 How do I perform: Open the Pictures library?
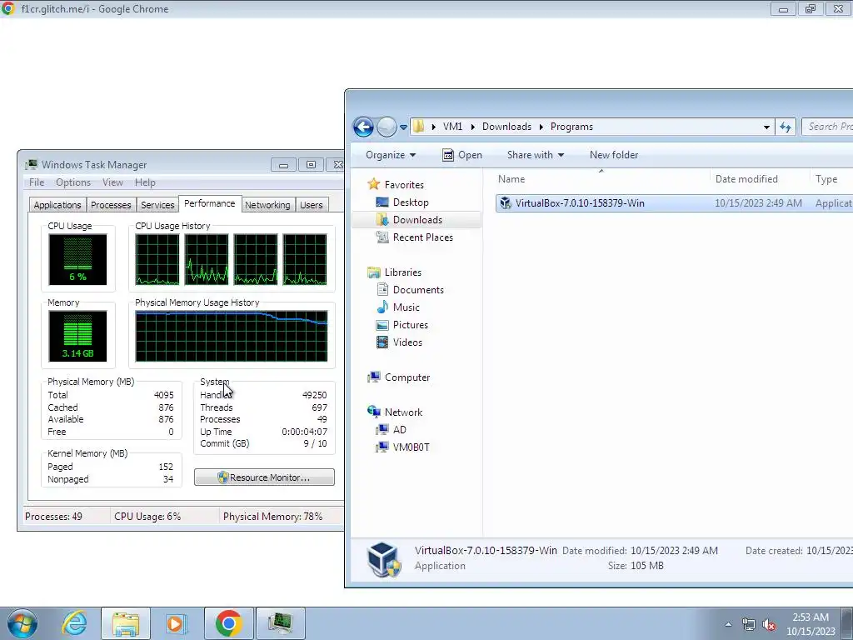tap(410, 325)
